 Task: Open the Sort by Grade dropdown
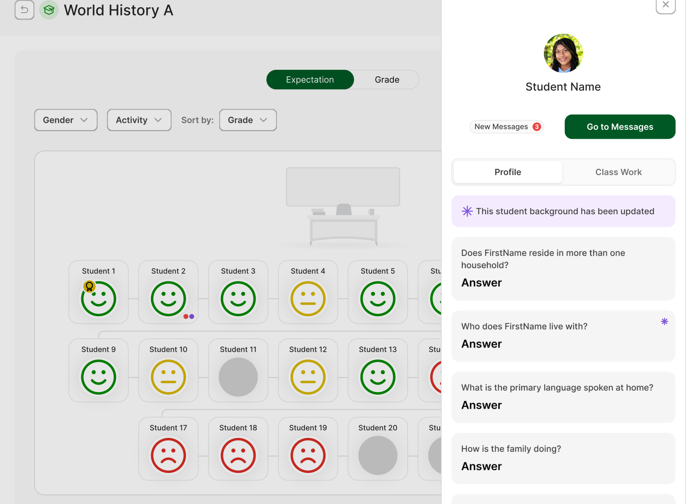[248, 120]
